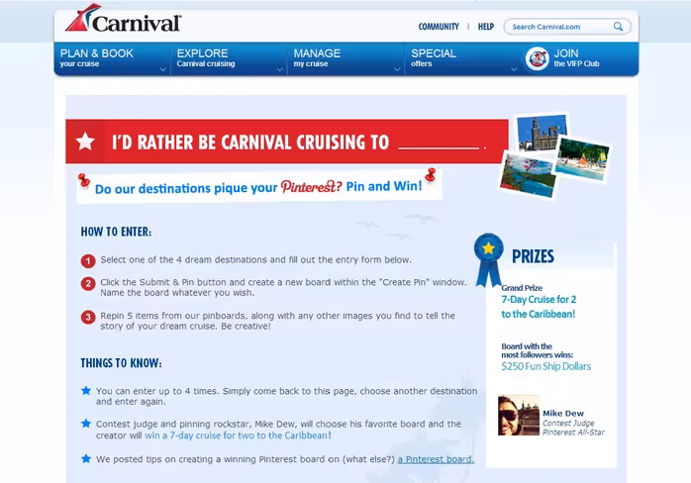
Task: Click the cathedral destination photo
Action: (543, 133)
